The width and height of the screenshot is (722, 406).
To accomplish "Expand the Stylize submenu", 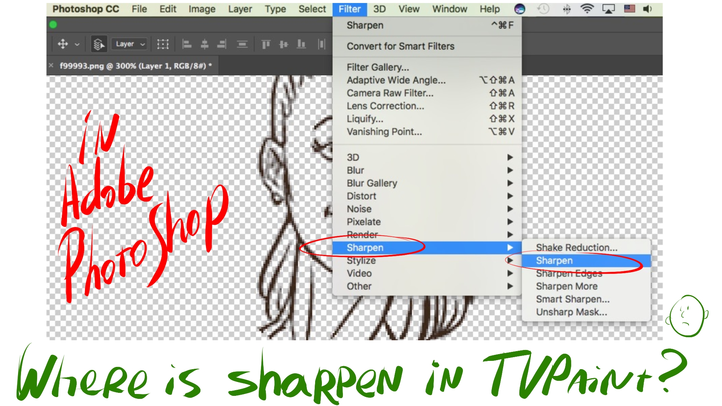I will point(427,261).
